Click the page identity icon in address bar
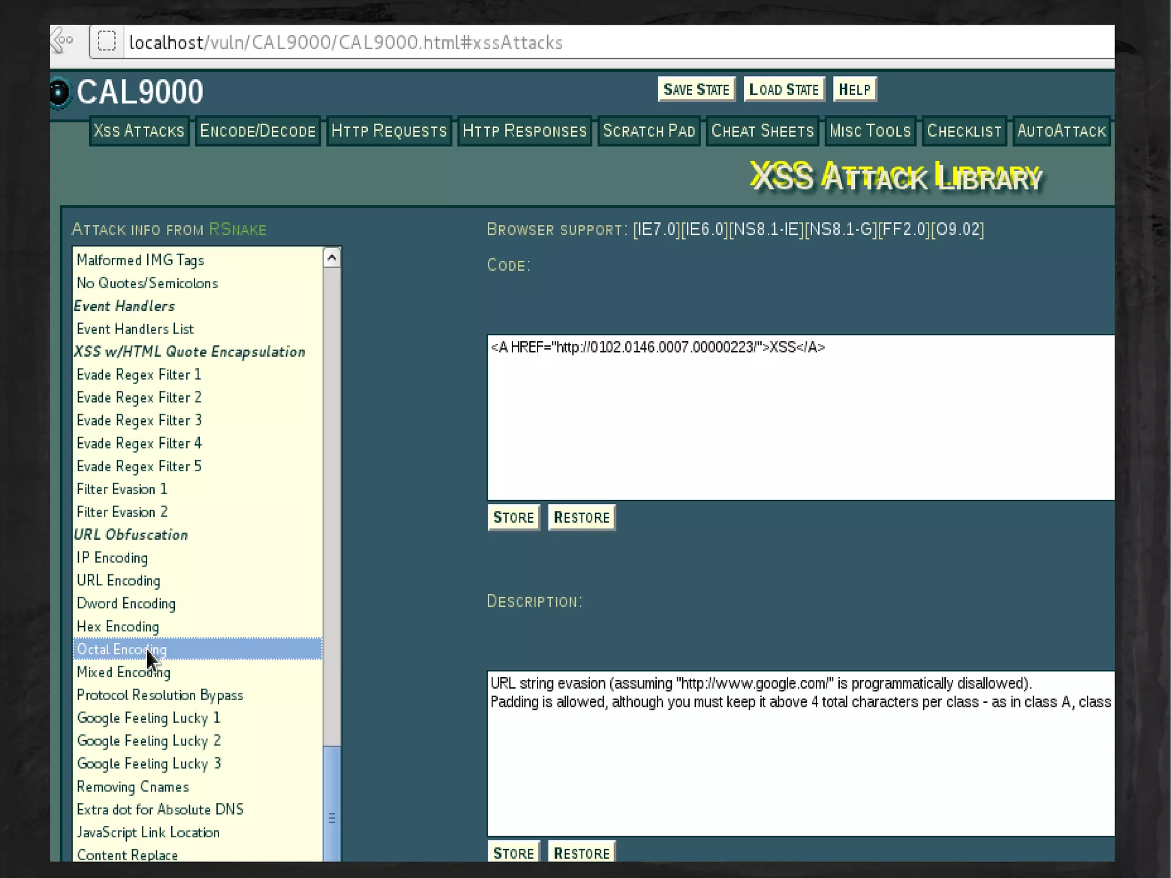The image size is (1171, 878). [x=107, y=42]
